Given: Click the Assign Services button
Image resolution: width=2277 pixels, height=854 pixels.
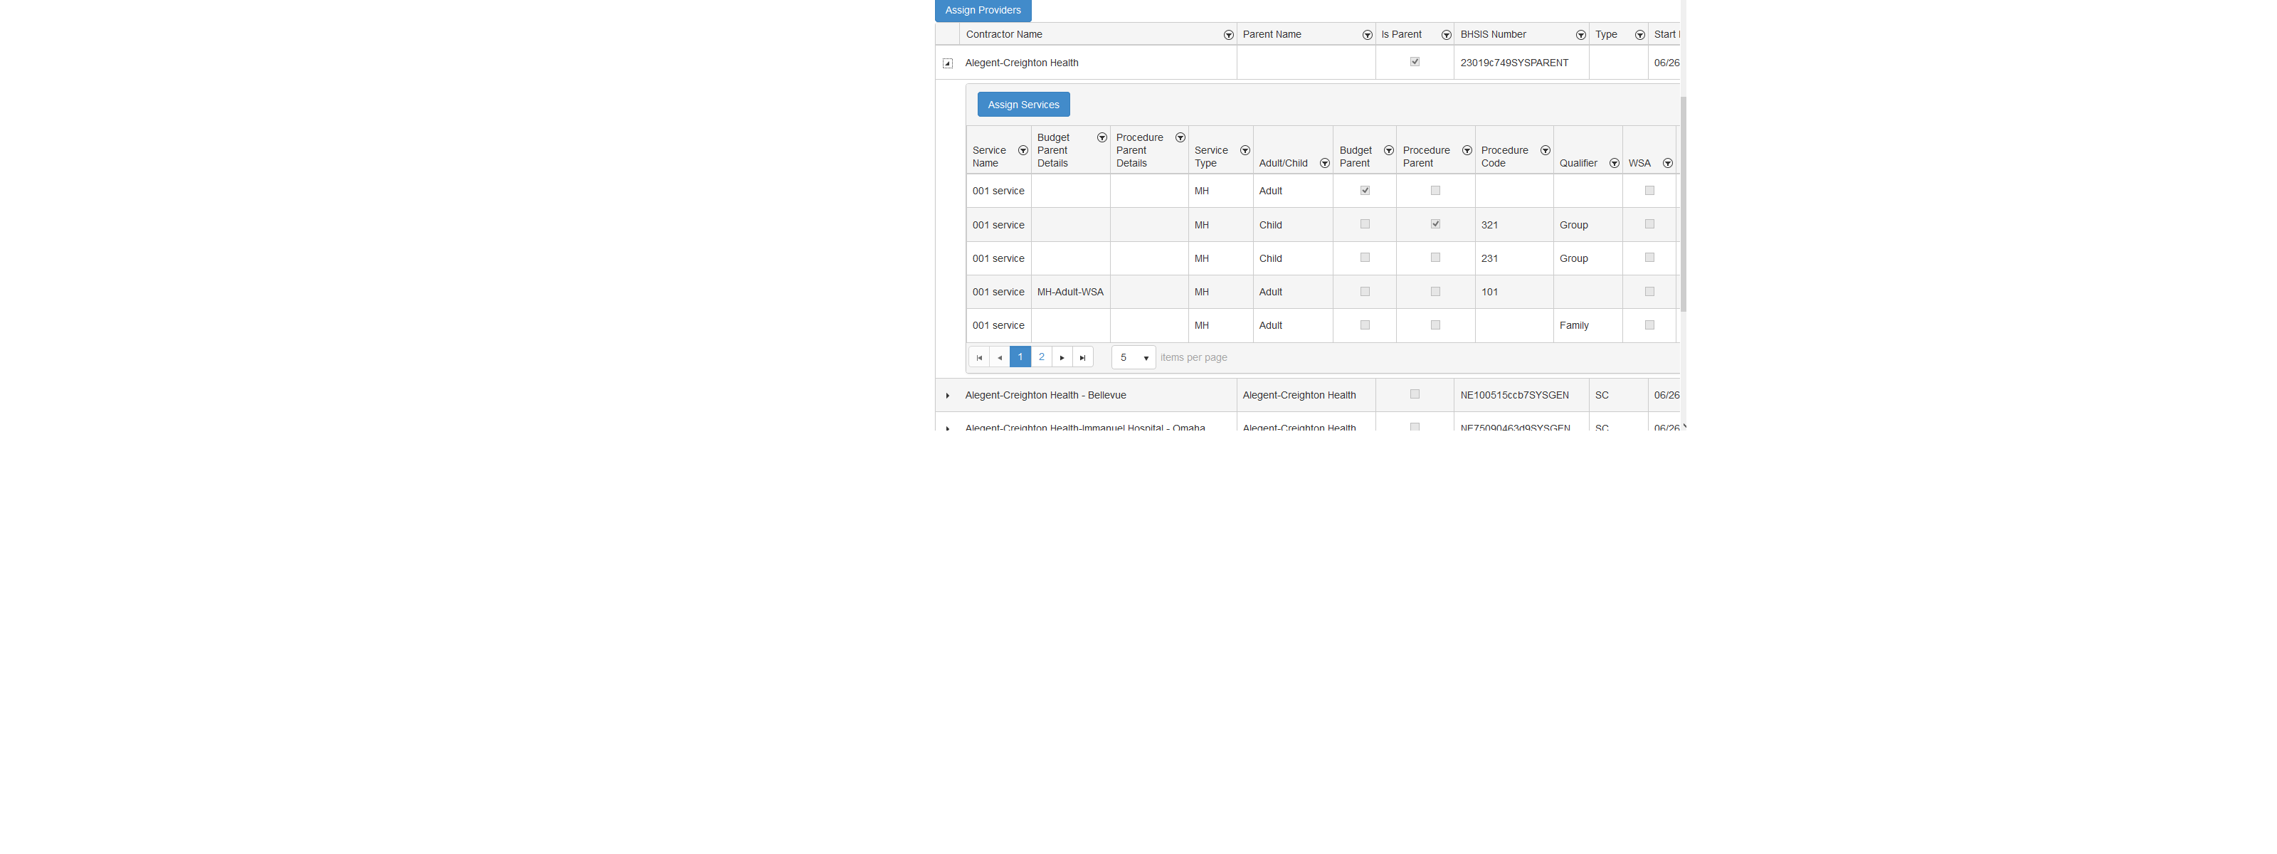Looking at the screenshot, I should (1023, 105).
